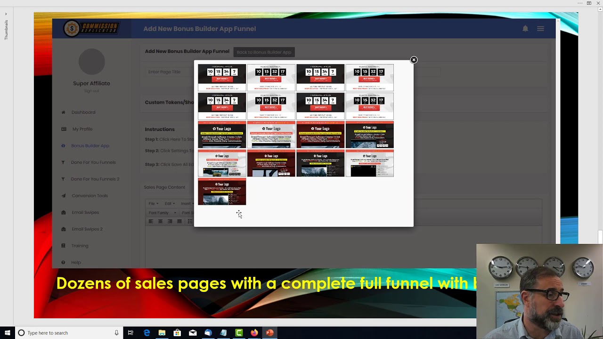This screenshot has width=603, height=339.
Task: Click the Type here to search box
Action: point(68,333)
